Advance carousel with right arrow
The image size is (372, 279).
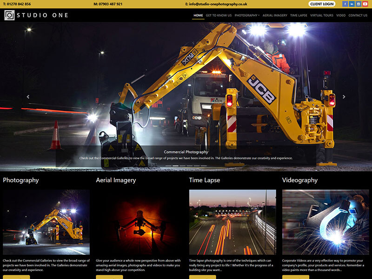click(344, 97)
